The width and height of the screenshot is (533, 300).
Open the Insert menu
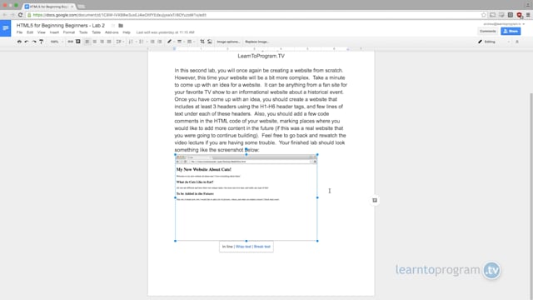pos(54,32)
